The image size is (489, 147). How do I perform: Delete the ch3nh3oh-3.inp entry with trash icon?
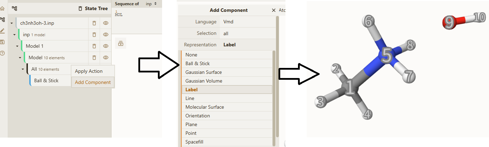pos(94,23)
